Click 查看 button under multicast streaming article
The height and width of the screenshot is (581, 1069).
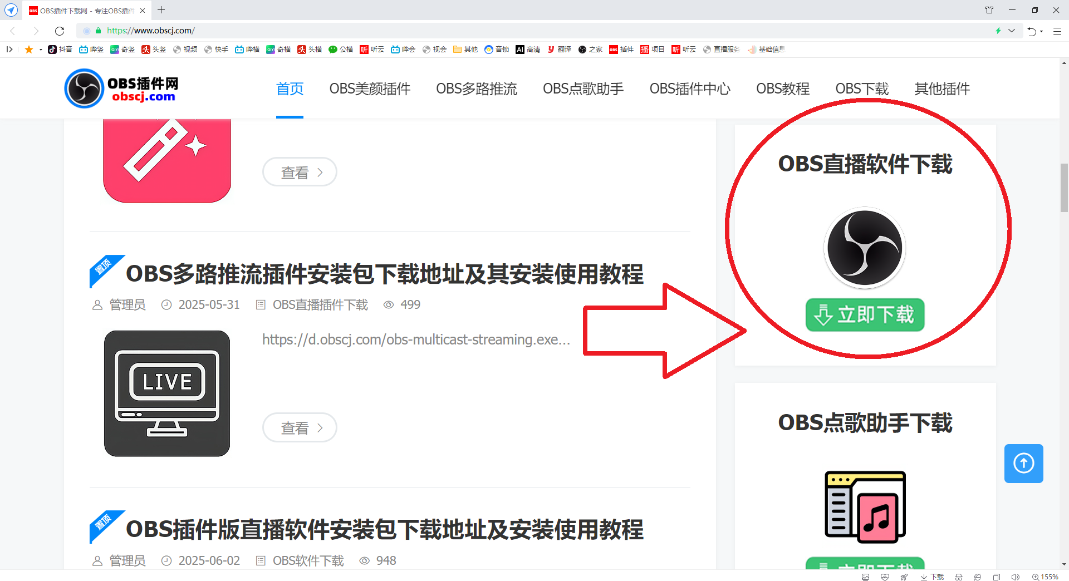tap(300, 427)
